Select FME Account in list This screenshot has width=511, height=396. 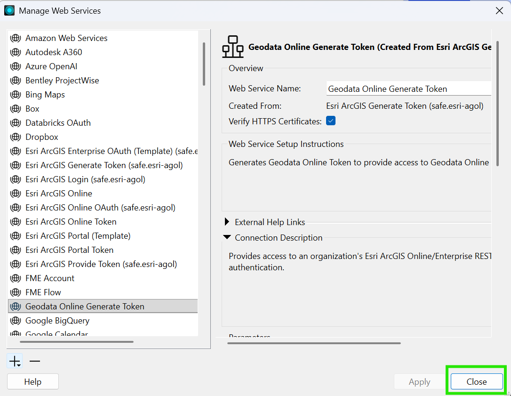[103, 278]
